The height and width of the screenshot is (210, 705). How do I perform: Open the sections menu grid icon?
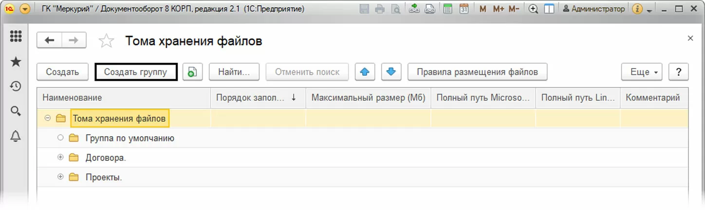point(16,37)
